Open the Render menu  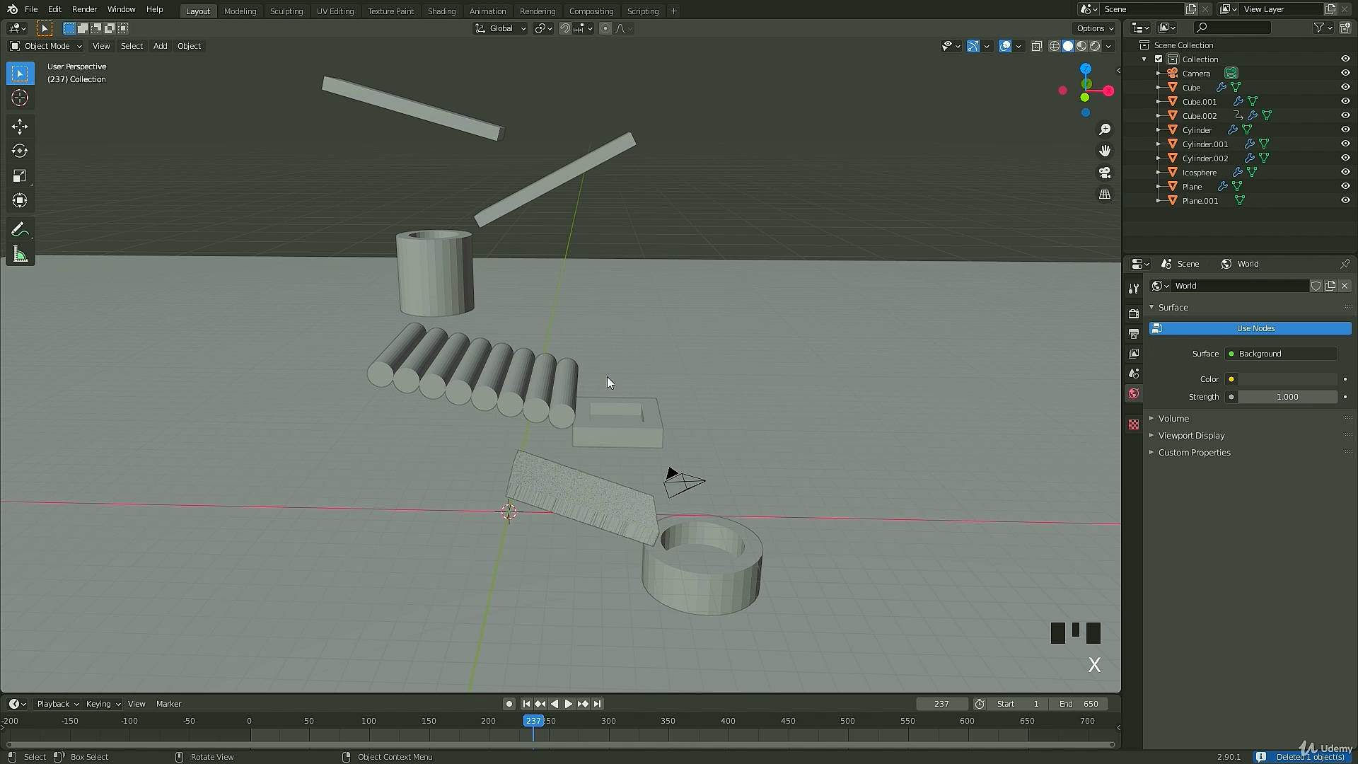click(84, 9)
